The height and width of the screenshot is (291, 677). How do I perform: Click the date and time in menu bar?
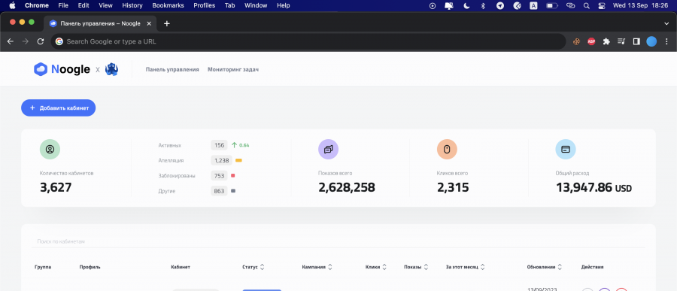tap(640, 5)
